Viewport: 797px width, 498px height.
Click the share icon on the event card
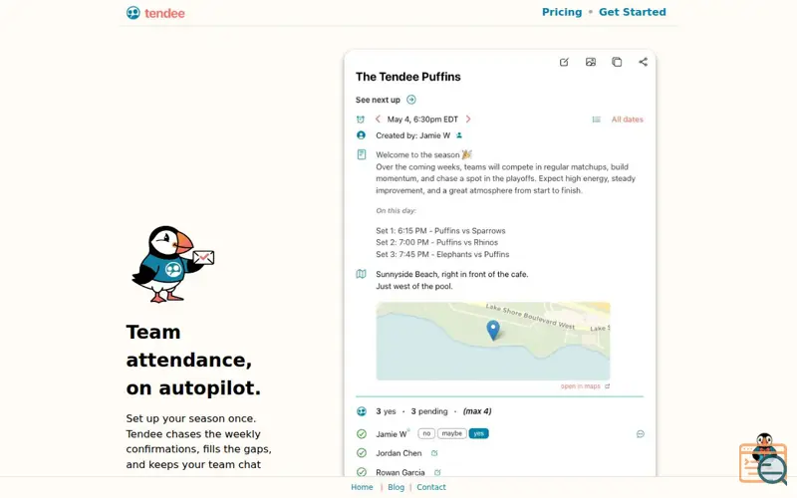coord(643,62)
